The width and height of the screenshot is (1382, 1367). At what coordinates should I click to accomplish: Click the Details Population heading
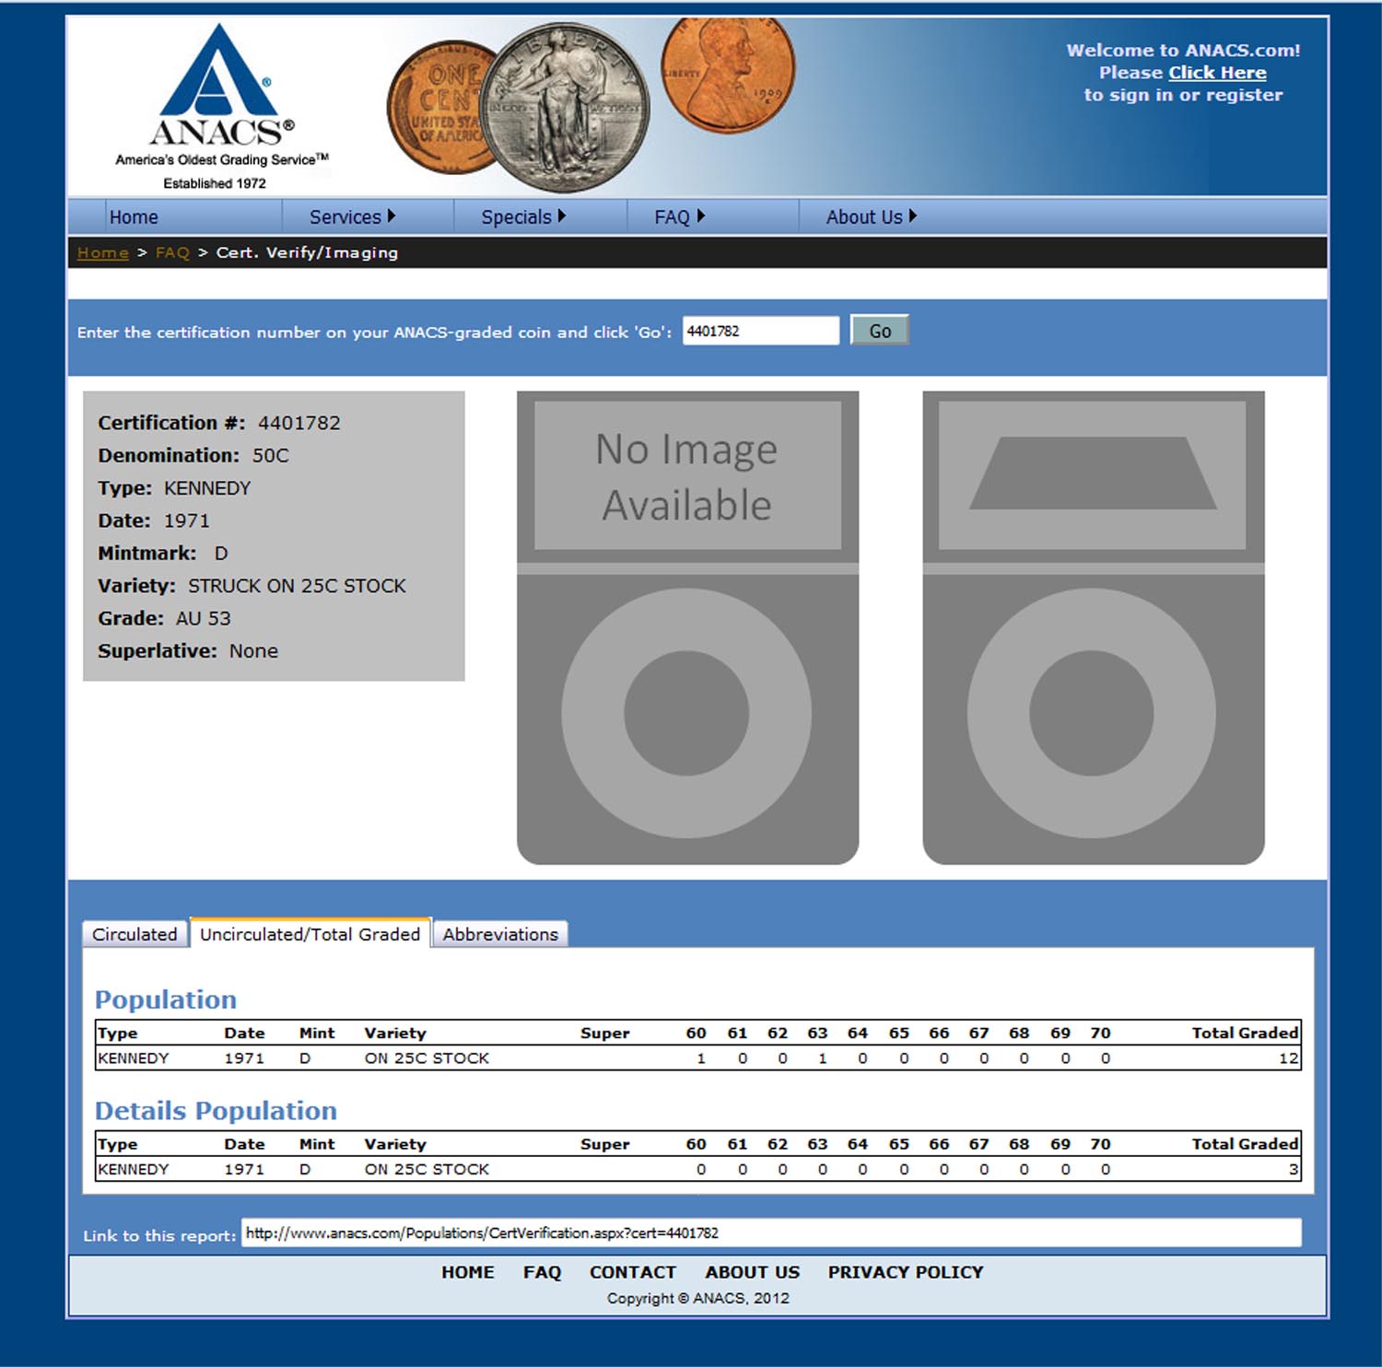click(216, 1110)
